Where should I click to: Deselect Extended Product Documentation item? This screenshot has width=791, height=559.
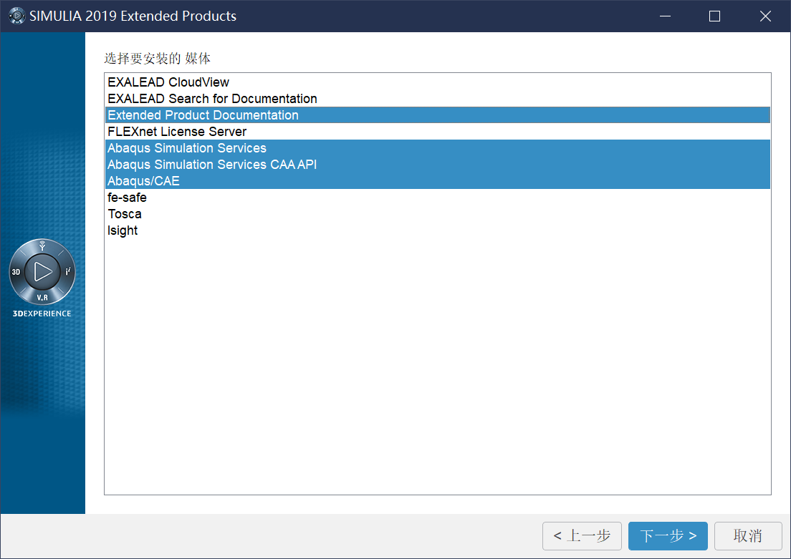(x=203, y=115)
